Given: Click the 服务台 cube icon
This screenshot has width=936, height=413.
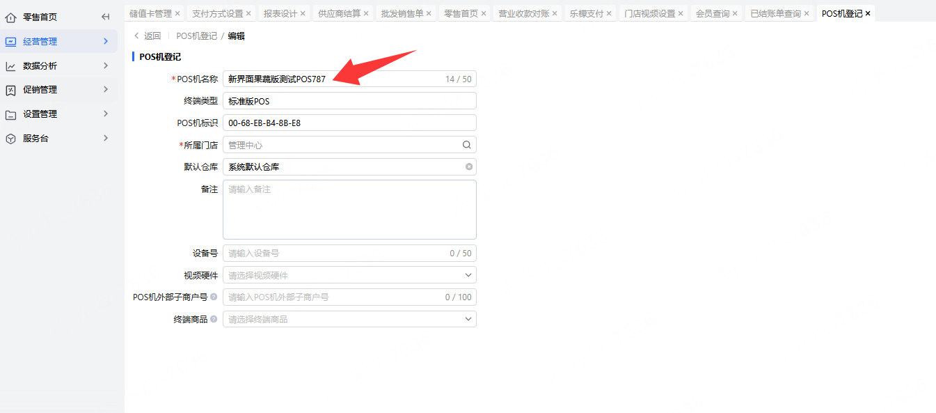Looking at the screenshot, I should (10, 139).
